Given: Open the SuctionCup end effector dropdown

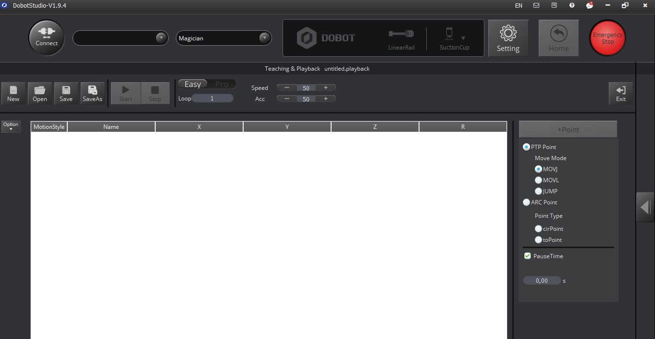Looking at the screenshot, I should click(463, 38).
